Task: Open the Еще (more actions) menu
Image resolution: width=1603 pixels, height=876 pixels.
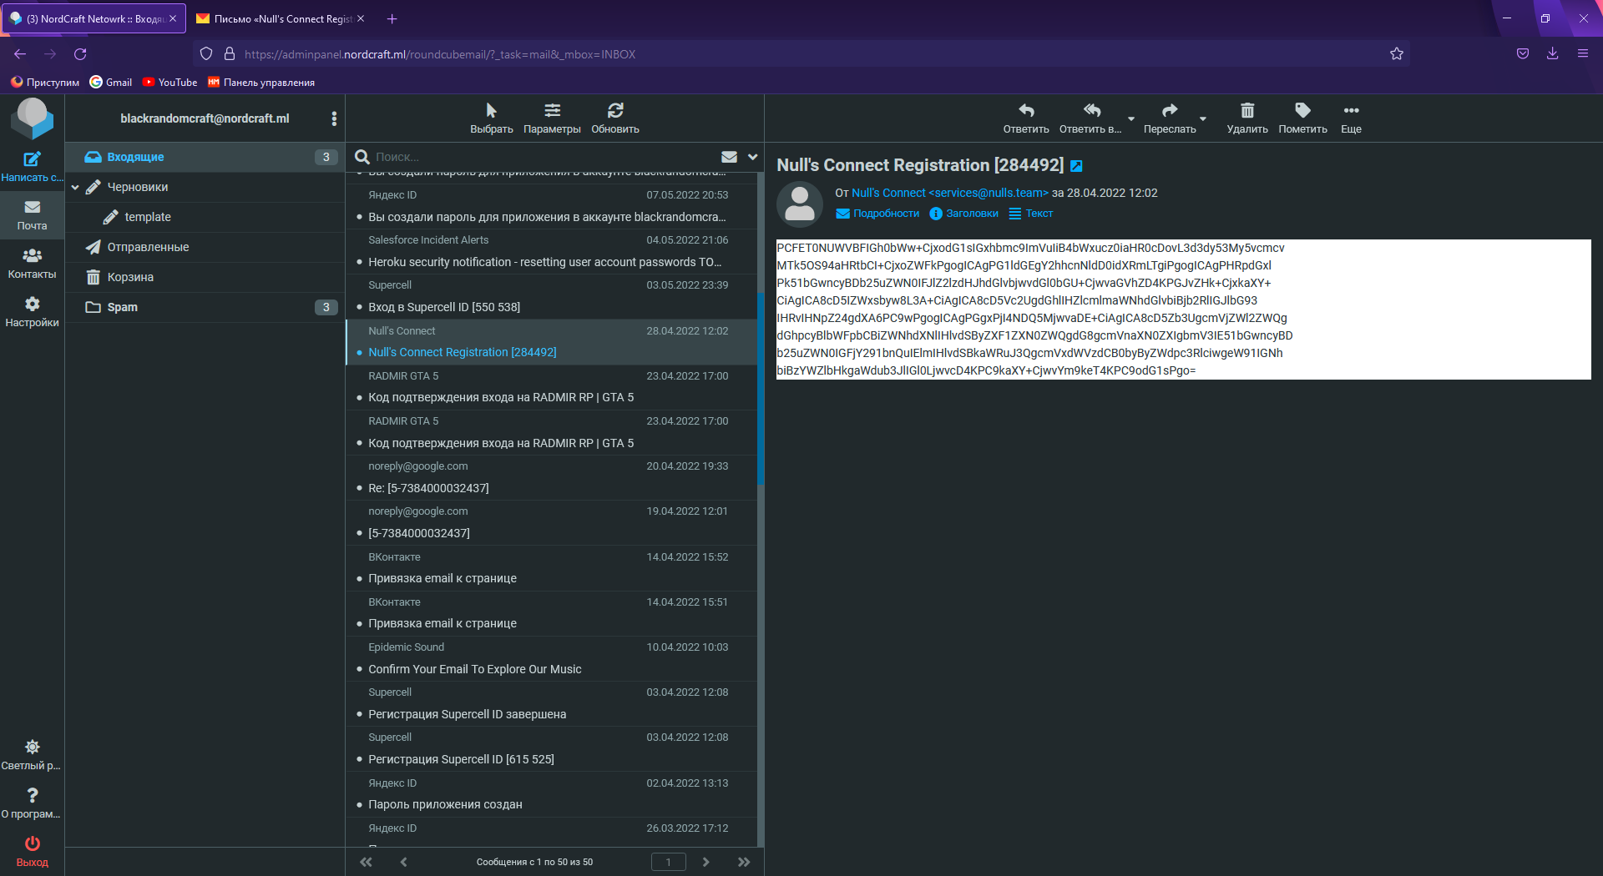Action: tap(1351, 117)
